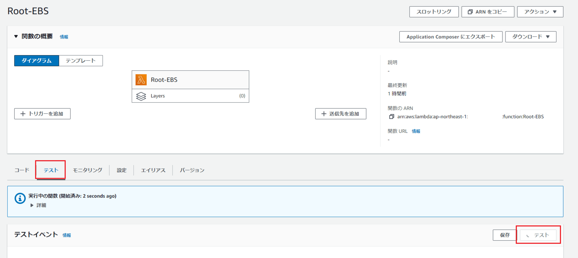This screenshot has height=258, width=578.
Task: Open 情報 link next to 関数の概要
Action: click(64, 37)
